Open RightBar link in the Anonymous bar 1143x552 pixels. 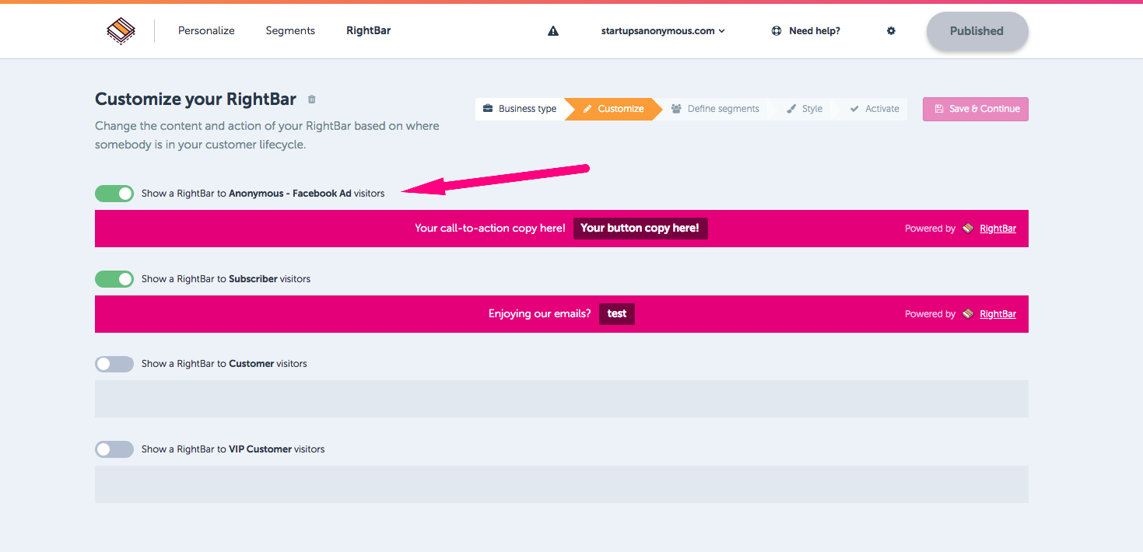998,229
